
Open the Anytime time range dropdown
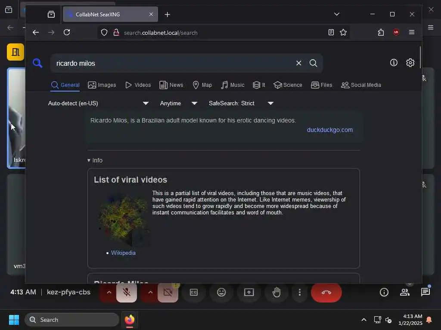(x=178, y=103)
